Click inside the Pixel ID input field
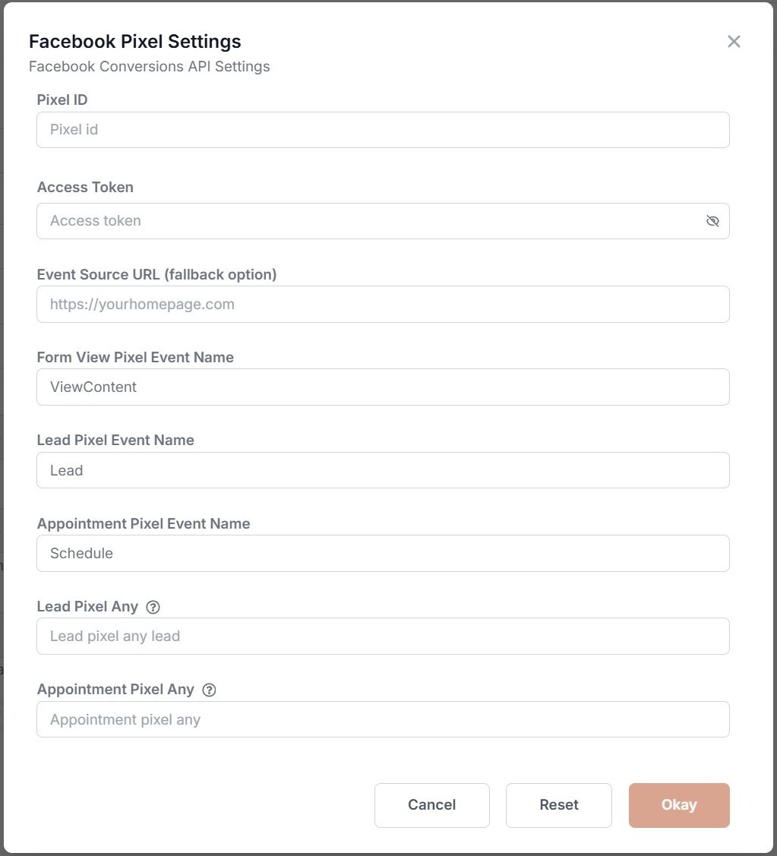The height and width of the screenshot is (856, 777). click(x=383, y=129)
